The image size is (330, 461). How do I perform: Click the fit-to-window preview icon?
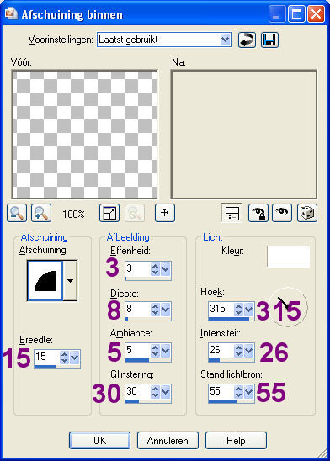[109, 213]
